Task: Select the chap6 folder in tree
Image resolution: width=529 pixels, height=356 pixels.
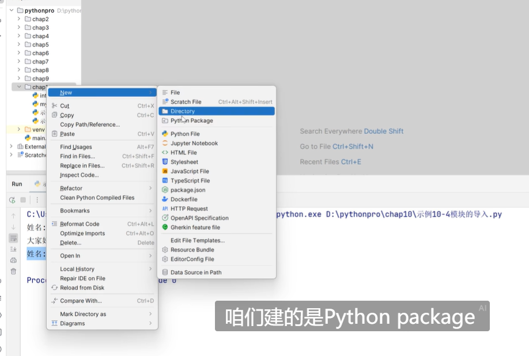Action: click(40, 53)
